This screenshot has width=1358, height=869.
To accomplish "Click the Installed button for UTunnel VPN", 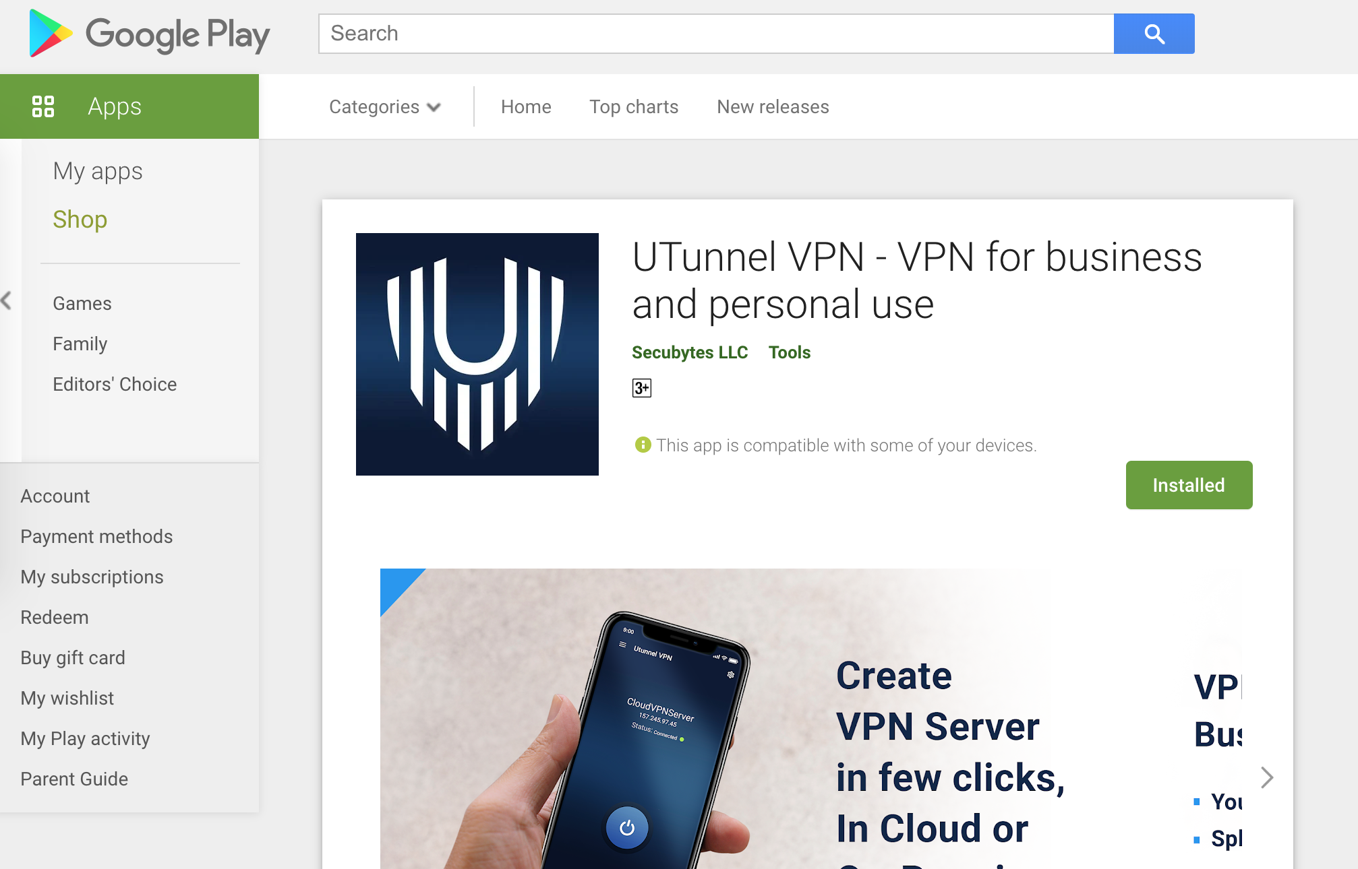I will pos(1189,484).
